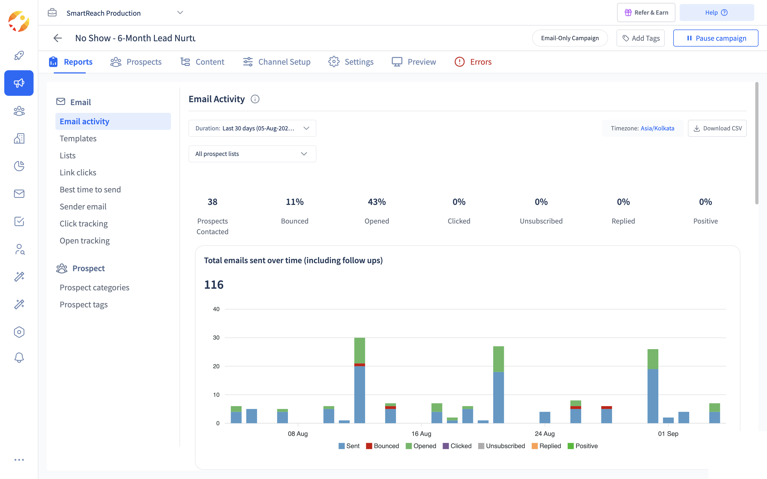Click the Add Tags tag icon
The height and width of the screenshot is (479, 767).
pos(626,38)
